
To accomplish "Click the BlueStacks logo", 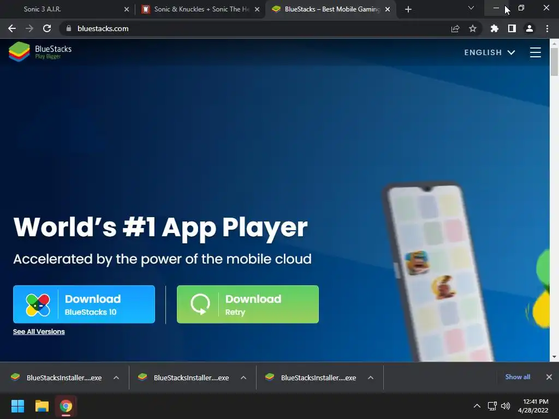I will pyautogui.click(x=40, y=52).
